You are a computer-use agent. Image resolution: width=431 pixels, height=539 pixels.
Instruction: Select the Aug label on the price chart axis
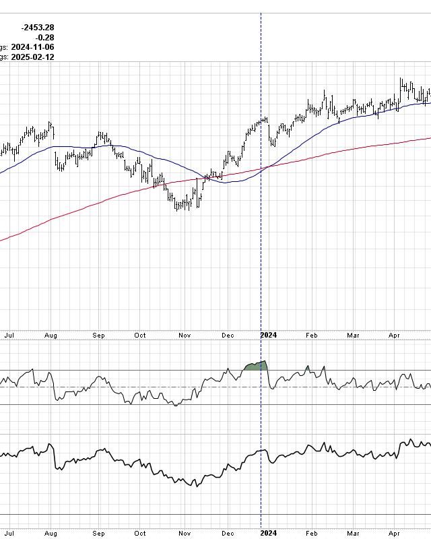51,334
